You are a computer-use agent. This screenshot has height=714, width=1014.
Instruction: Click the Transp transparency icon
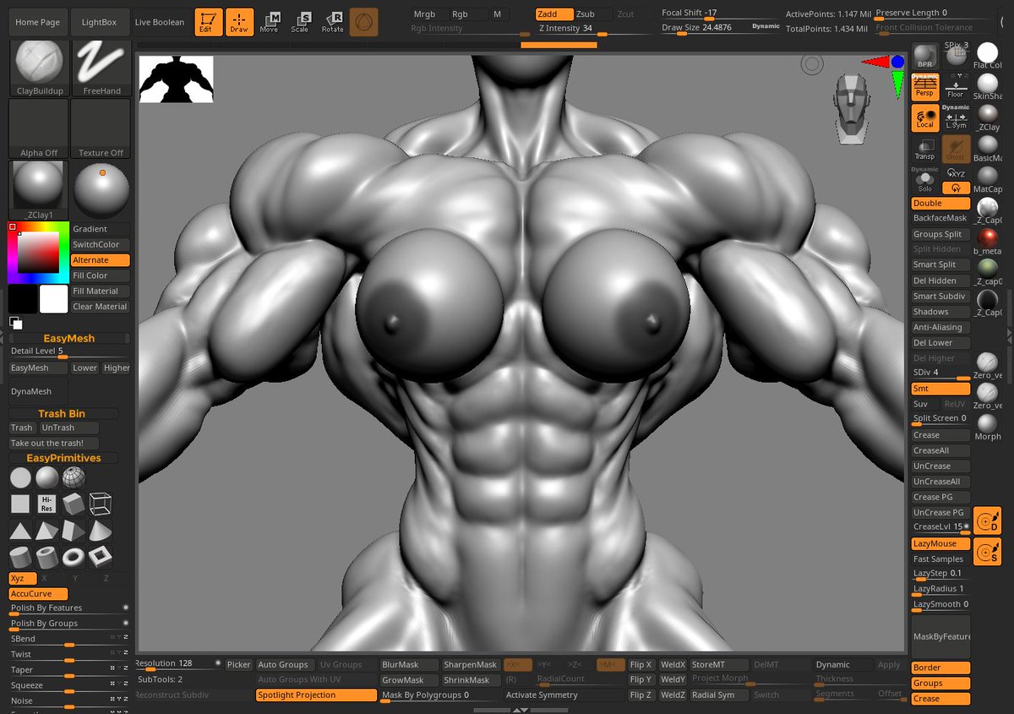click(x=925, y=150)
